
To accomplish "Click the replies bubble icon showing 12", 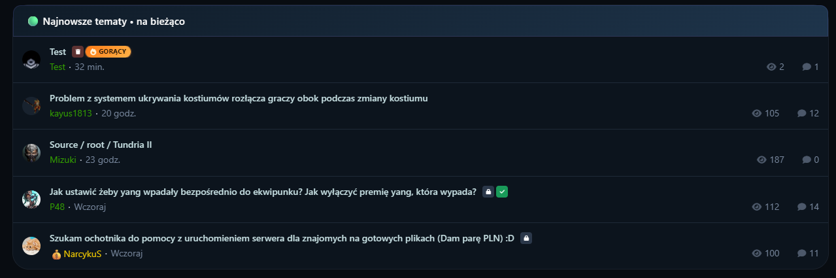I will (801, 113).
